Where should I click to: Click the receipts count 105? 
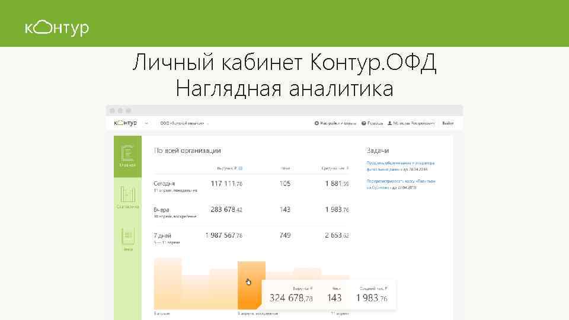[285, 184]
